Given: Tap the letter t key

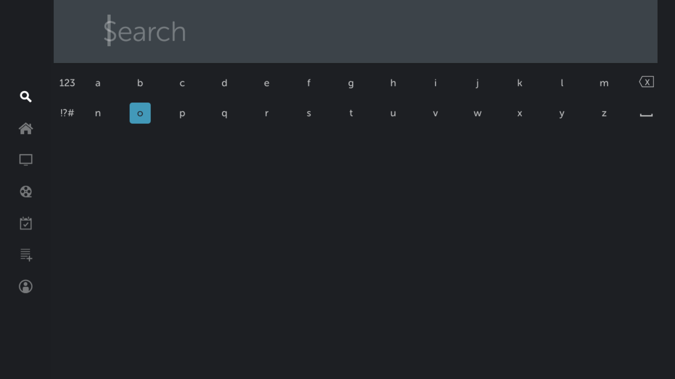Looking at the screenshot, I should (351, 113).
